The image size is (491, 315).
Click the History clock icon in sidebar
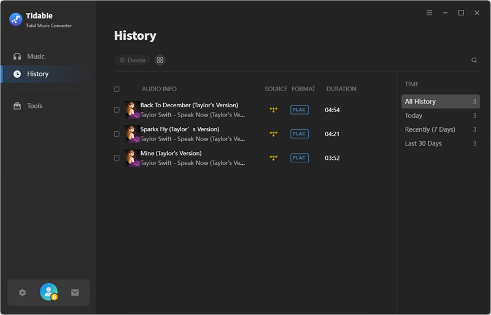[x=17, y=74]
